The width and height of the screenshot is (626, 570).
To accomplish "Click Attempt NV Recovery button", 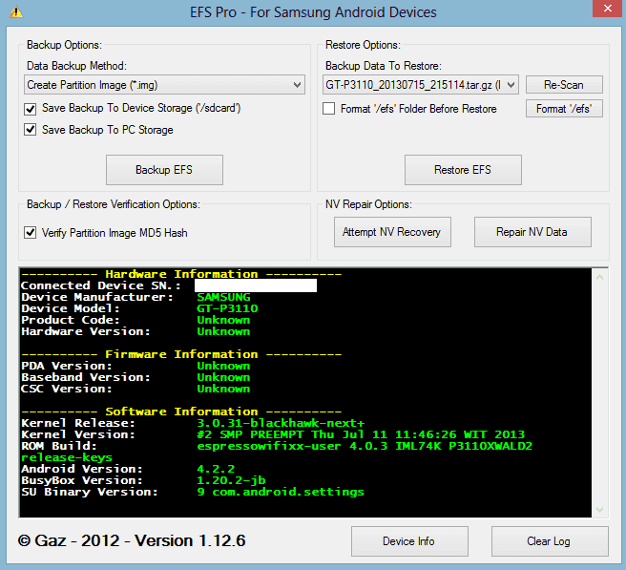I will point(392,232).
